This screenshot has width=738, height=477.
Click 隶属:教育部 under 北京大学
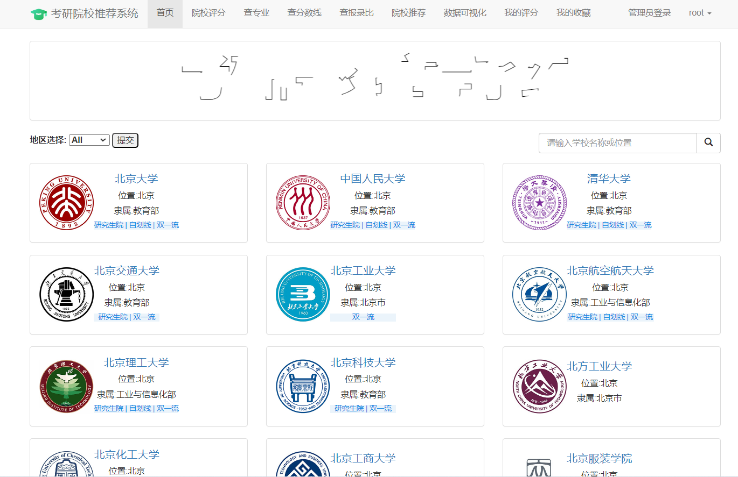pyautogui.click(x=136, y=210)
